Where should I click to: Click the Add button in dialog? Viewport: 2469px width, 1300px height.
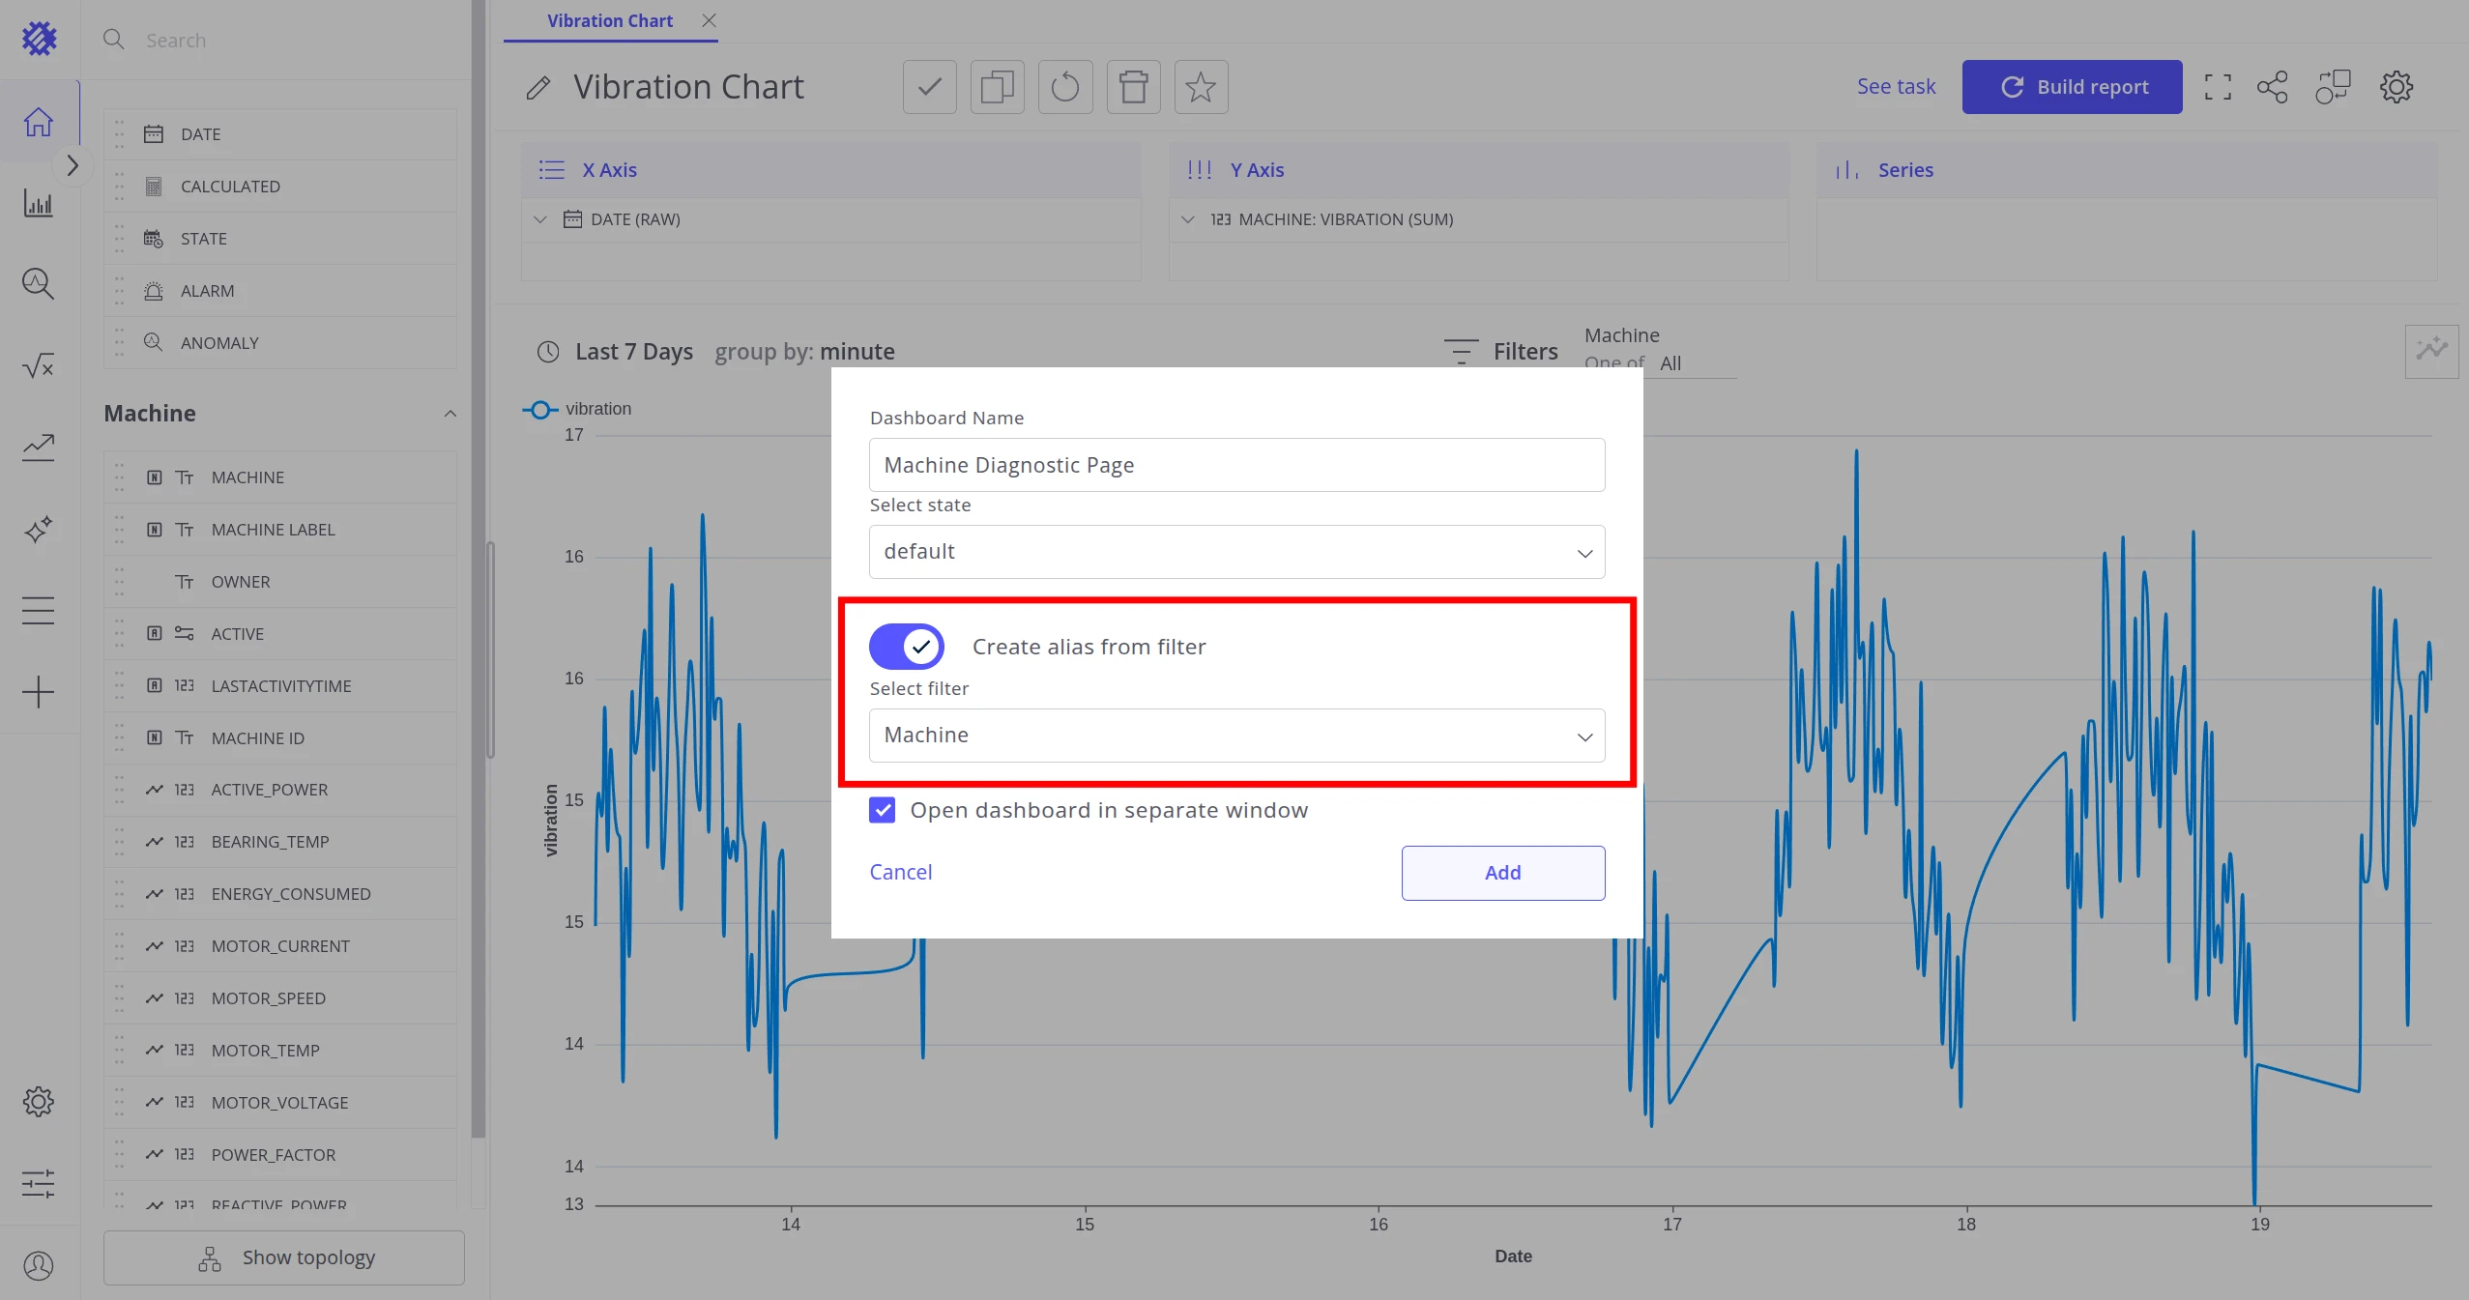[x=1503, y=873]
